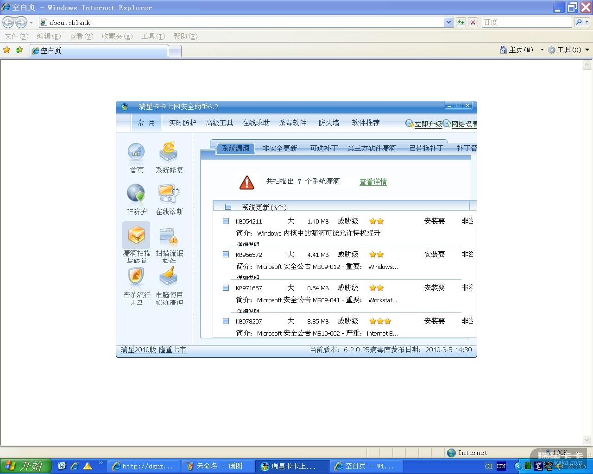
Task: Click the 共扫描出 7 个系统漏洞 text
Action: point(303,181)
